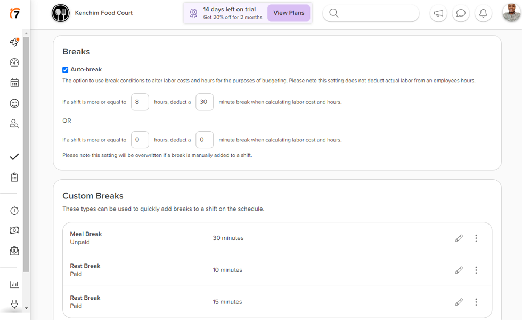Screen dimensions: 522x320
Task: Open the rocket getting-started icon in sidebar
Action: 14,42
